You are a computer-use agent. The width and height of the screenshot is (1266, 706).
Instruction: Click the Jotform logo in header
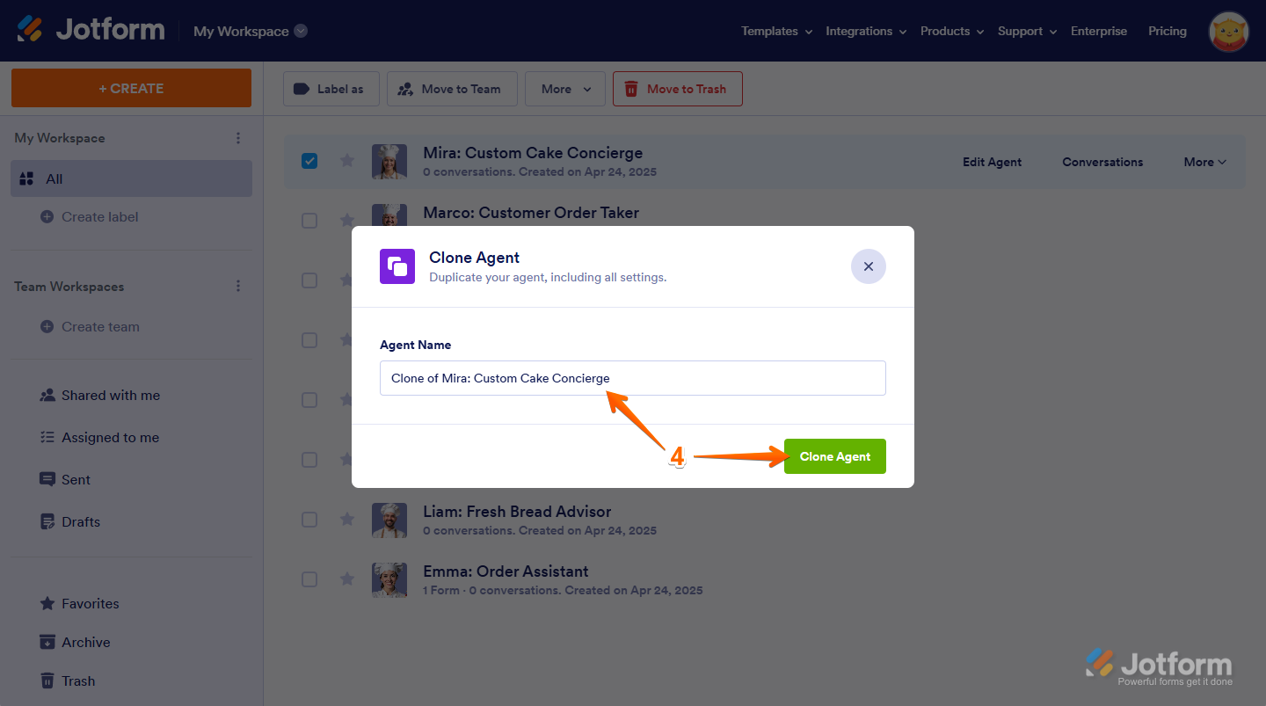pyautogui.click(x=91, y=30)
